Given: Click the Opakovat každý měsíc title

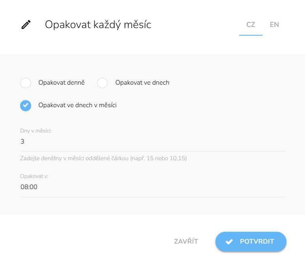Looking at the screenshot, I should click(98, 25).
